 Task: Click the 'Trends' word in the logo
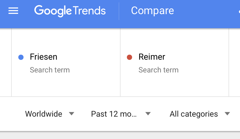89,11
